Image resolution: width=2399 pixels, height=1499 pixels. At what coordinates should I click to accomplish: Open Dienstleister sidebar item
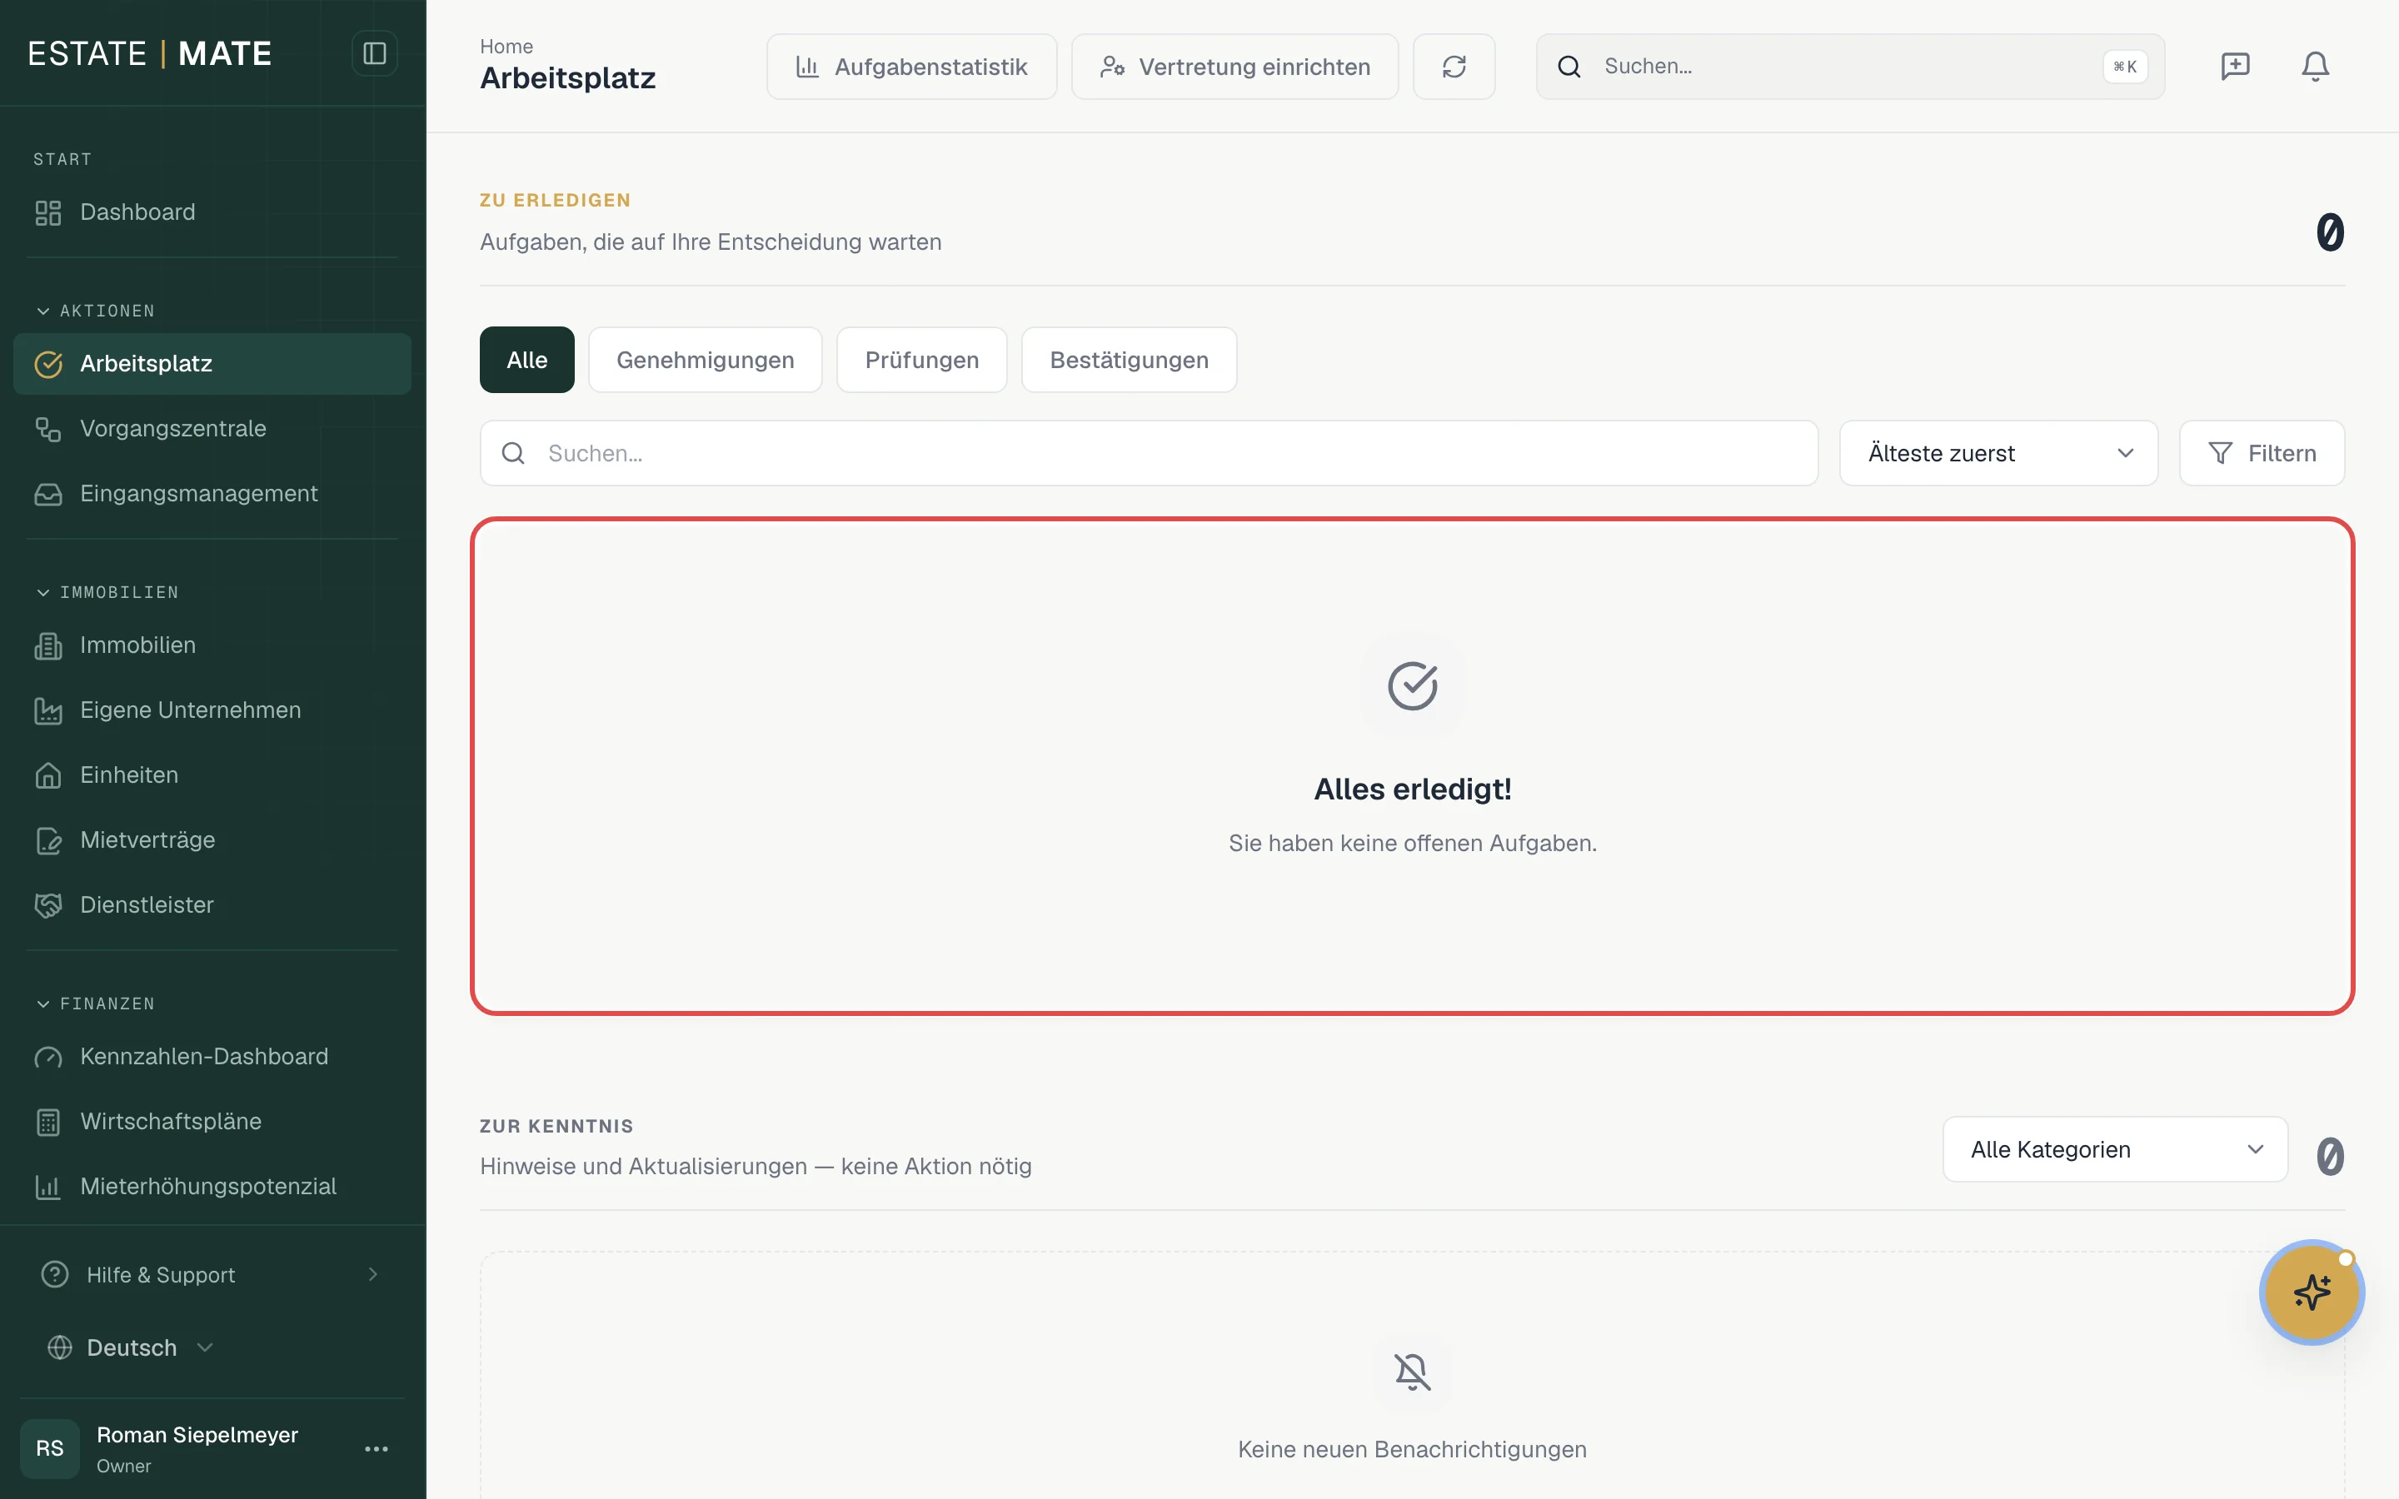click(x=212, y=905)
